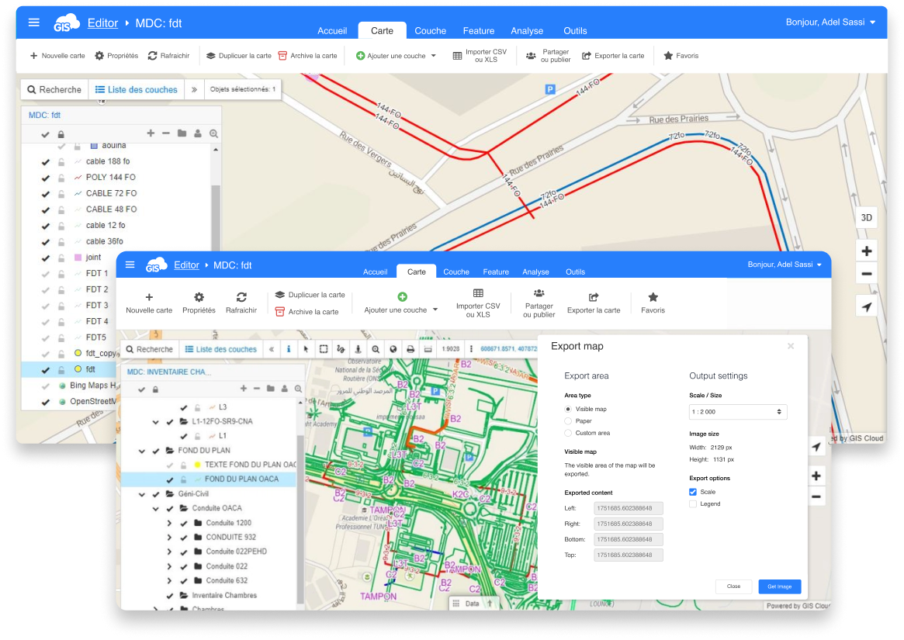Click Editor link in back window header
904x640 pixels.
[x=102, y=23]
